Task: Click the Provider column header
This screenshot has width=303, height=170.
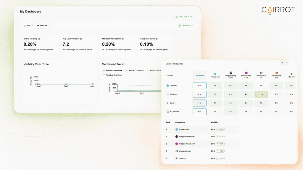Action: 170,75
